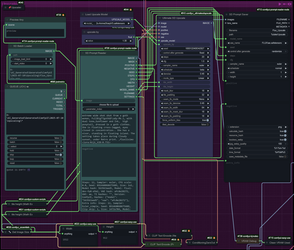Increase parameter_index with right arrow
This screenshot has width=294, height=250.
133,109
